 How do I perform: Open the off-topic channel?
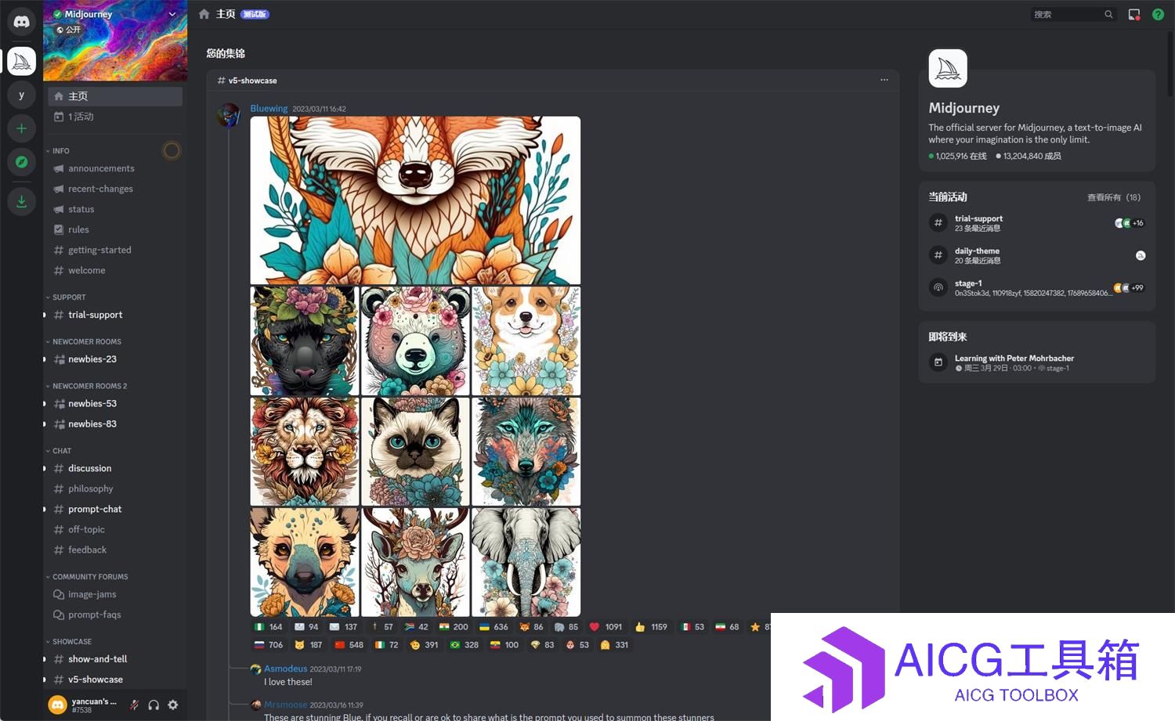coord(115,529)
